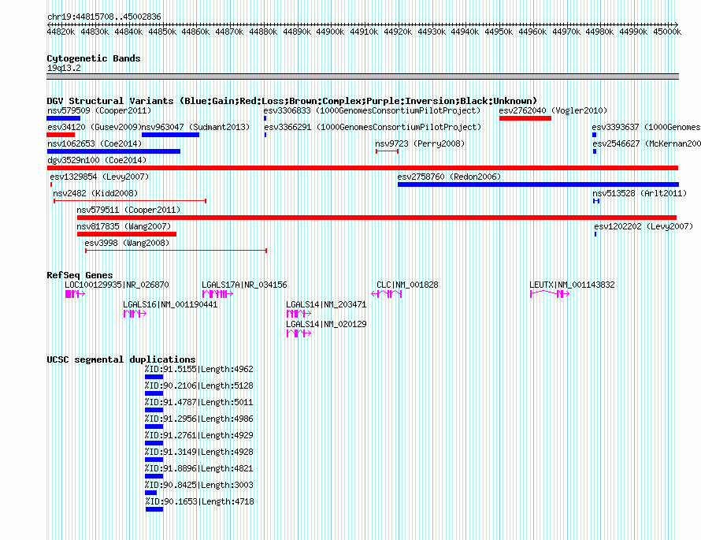701x540 pixels.
Task: Open the nsv817835 (Wang2007) label
Action: (124, 226)
